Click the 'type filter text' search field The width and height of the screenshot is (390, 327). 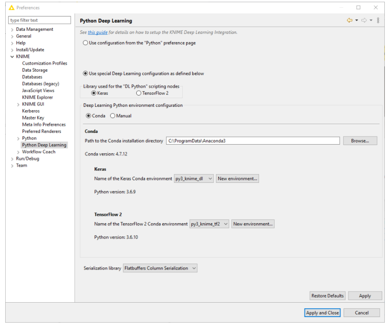pyautogui.click(x=39, y=20)
